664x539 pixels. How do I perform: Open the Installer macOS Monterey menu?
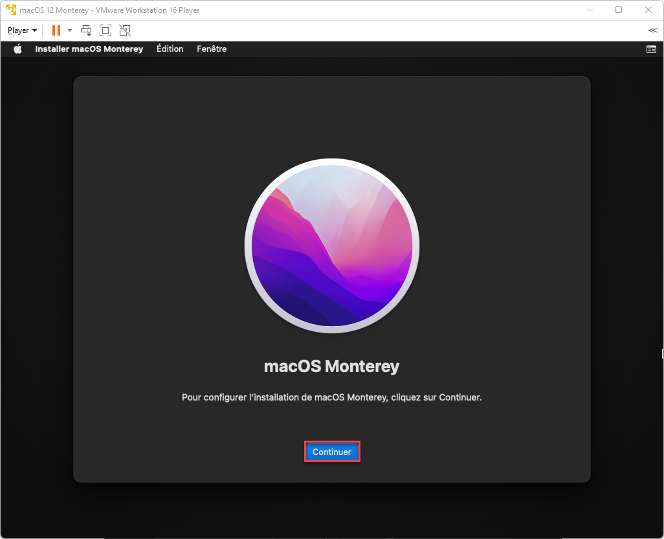coord(89,49)
